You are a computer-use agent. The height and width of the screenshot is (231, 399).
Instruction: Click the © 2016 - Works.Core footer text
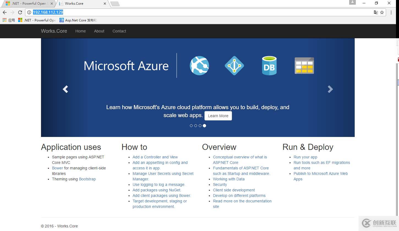point(59,226)
